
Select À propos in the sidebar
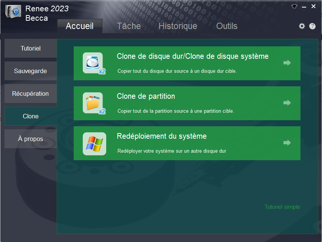tap(31, 139)
